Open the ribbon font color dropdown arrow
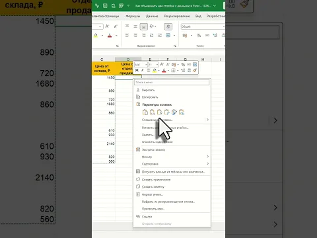317x238 pixels. coord(116,36)
